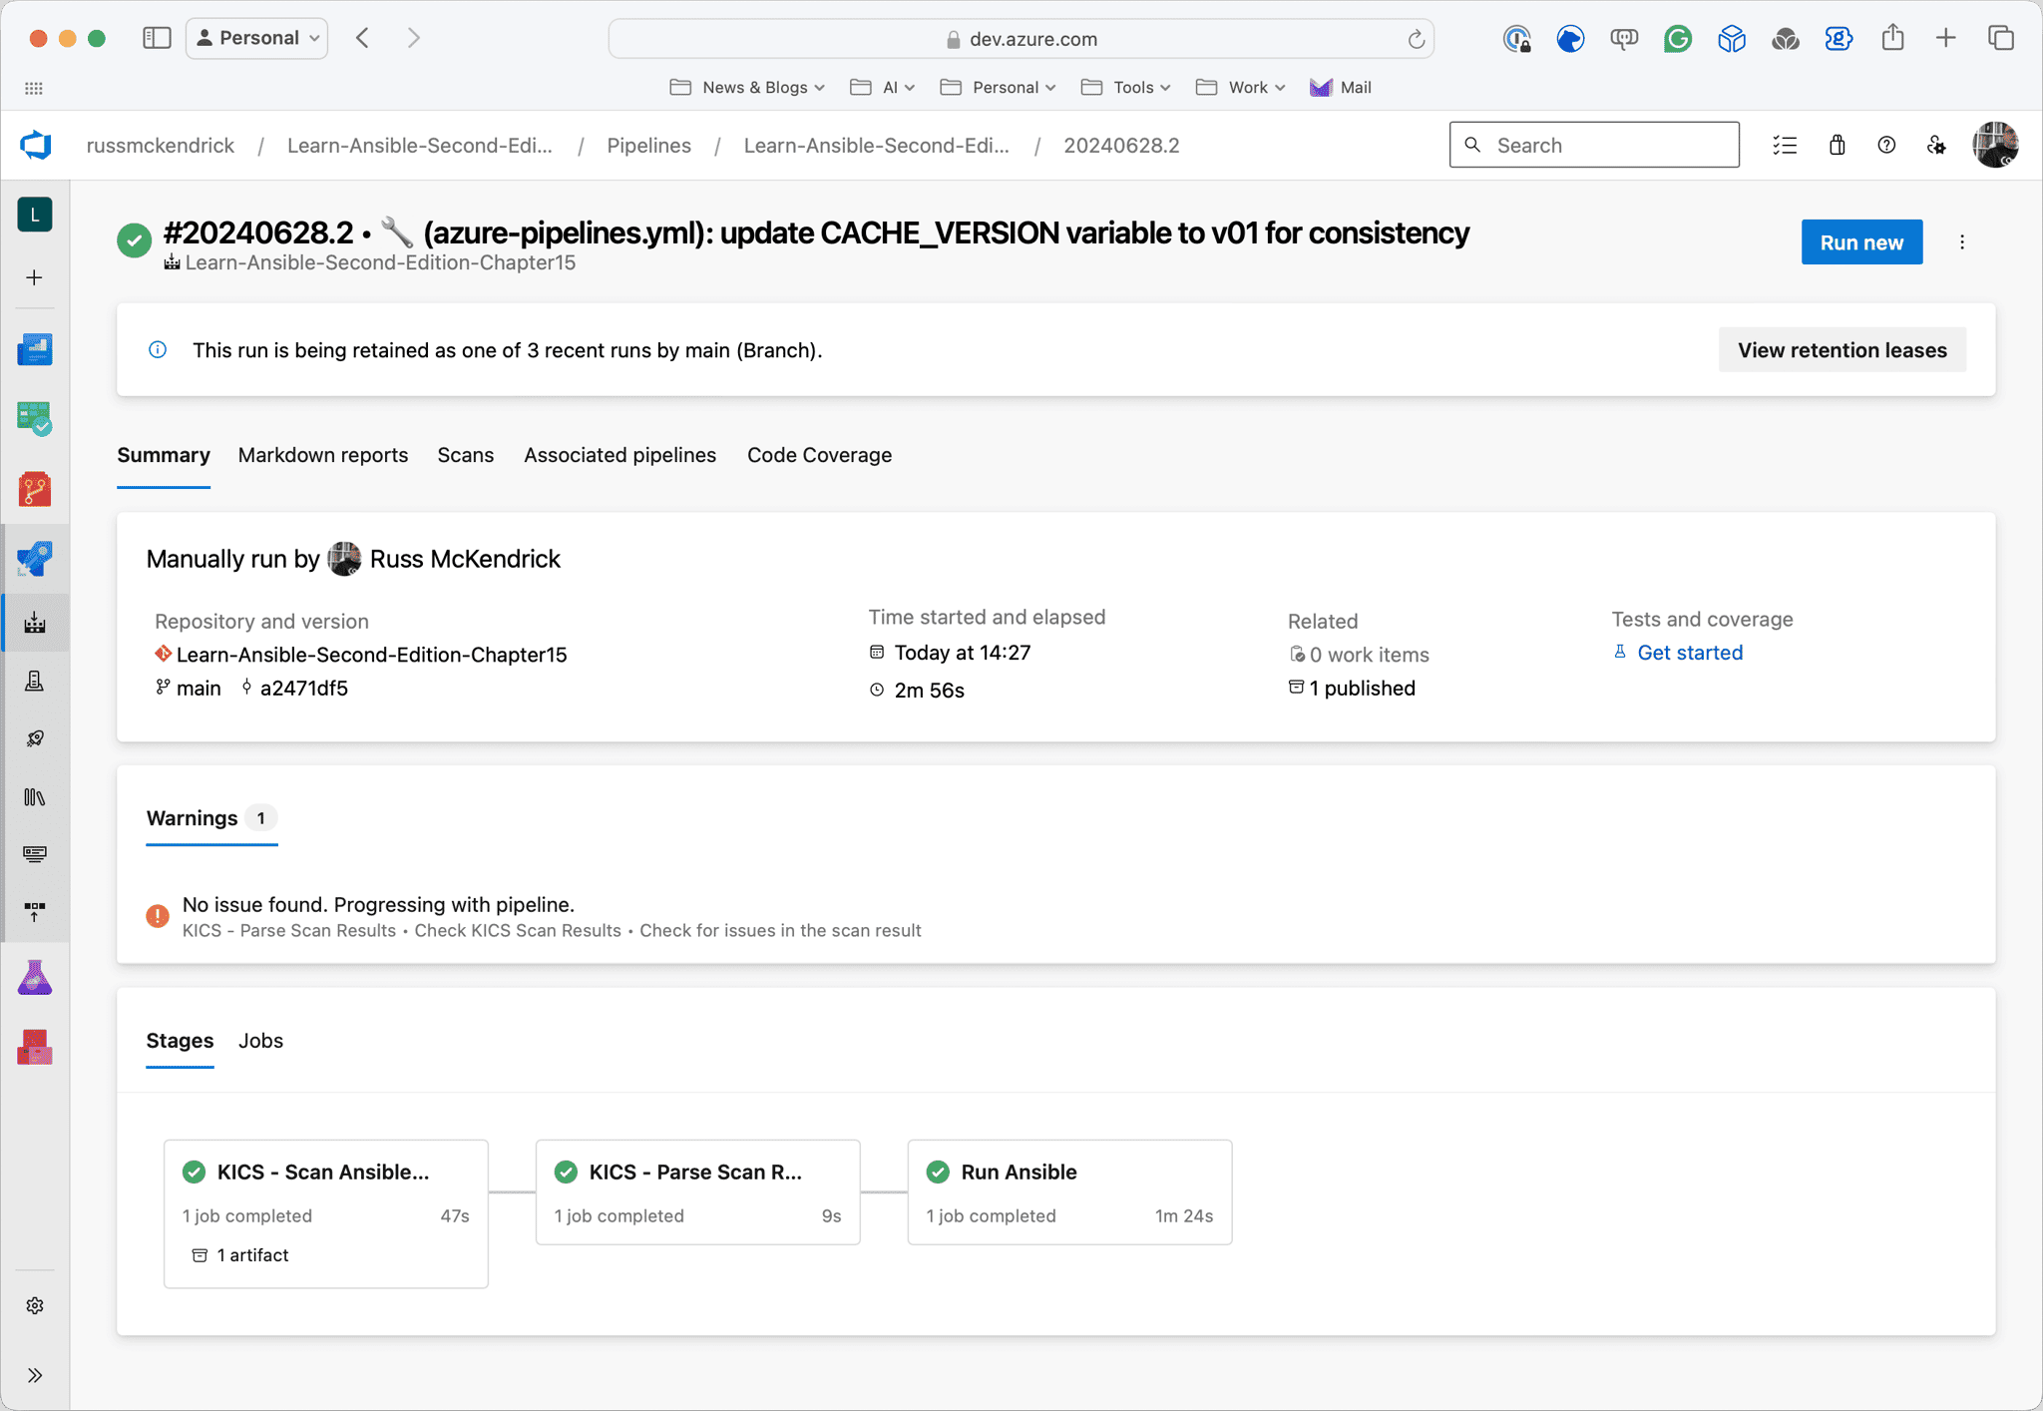Open Test Plans flask icon in sidebar
Screen dimensions: 2043x1411
tap(35, 978)
